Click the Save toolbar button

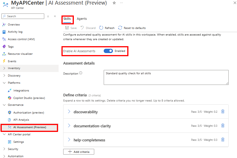click(71, 28)
